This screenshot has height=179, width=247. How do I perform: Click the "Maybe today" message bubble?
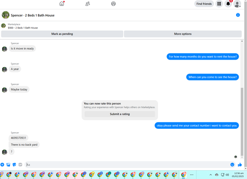19,89
